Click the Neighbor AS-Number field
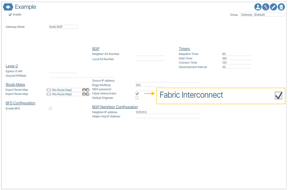Viewport: 288px width, 190px height. pyautogui.click(x=150, y=54)
